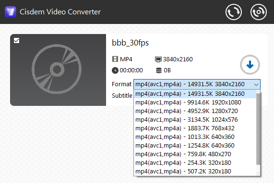Pick the 507.2K 320x180 option
The image size is (274, 183).
pyautogui.click(x=195, y=172)
